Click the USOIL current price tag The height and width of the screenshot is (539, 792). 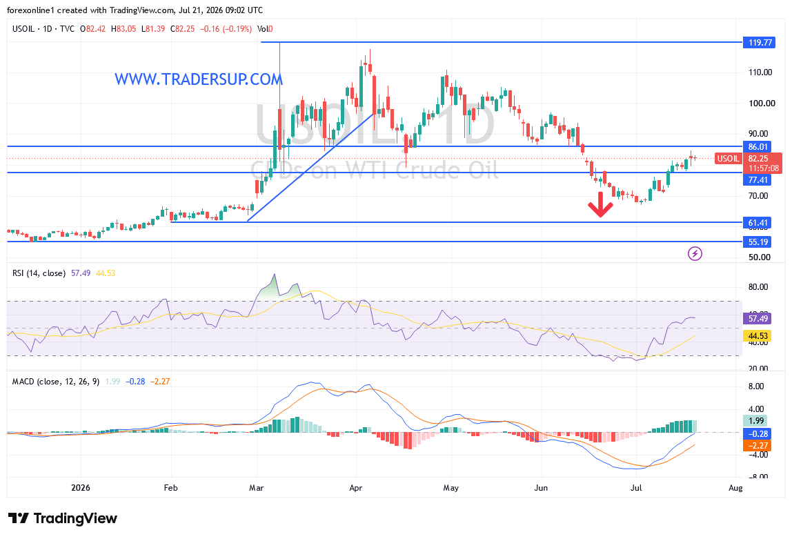coord(729,159)
